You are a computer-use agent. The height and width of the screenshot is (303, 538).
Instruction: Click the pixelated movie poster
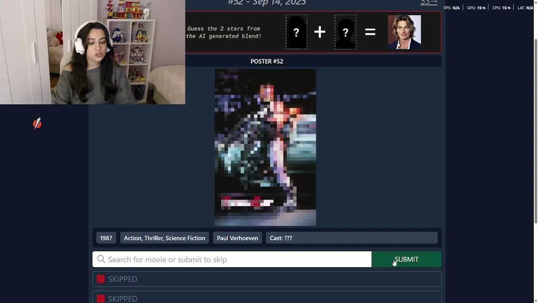(x=265, y=147)
